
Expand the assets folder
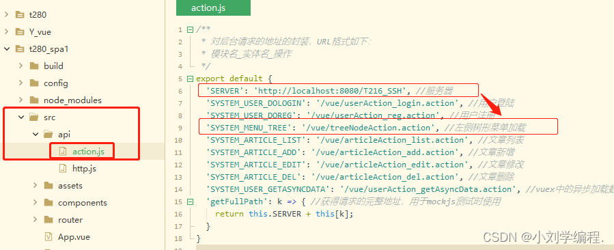[36, 185]
